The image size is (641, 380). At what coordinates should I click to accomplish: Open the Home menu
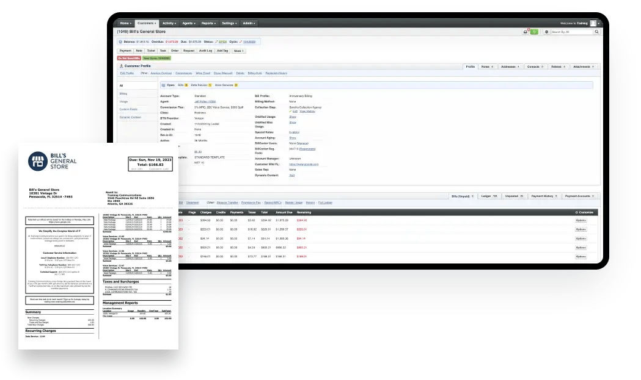click(x=125, y=23)
